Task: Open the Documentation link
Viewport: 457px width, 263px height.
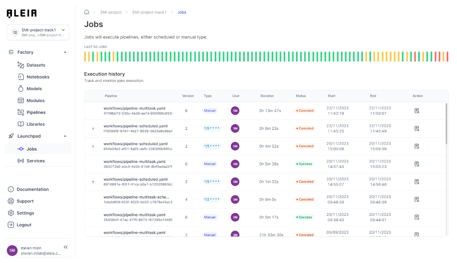Action: pyautogui.click(x=32, y=189)
